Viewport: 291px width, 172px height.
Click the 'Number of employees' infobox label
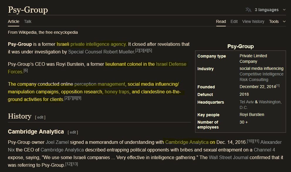[208, 125]
